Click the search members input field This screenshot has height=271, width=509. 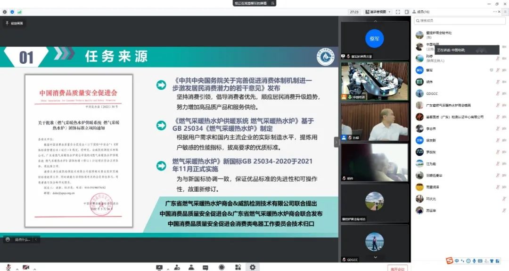pos(460,20)
